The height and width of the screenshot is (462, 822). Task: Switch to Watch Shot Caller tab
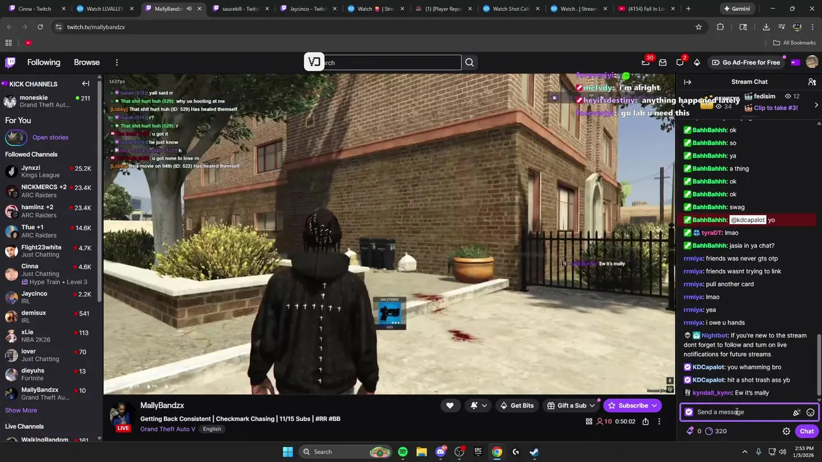coord(511,9)
